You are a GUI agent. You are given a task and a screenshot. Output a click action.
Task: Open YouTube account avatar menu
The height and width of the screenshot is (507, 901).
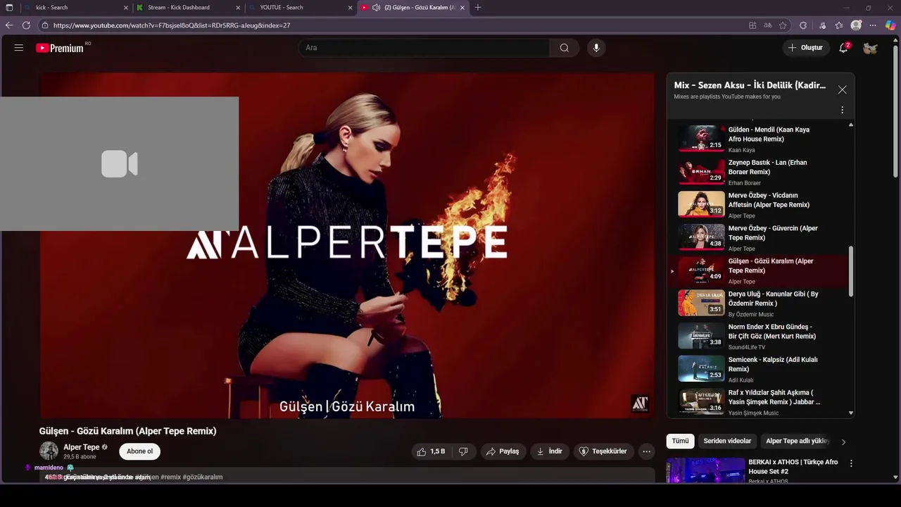pyautogui.click(x=871, y=48)
